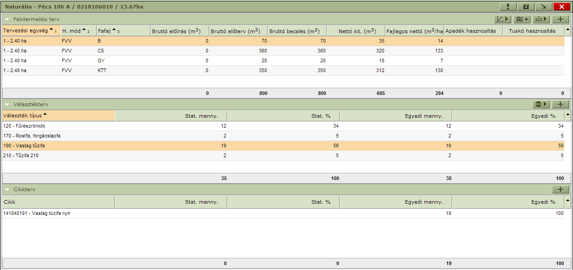Click the exclamation mark warnings button
The height and width of the screenshot is (270, 573).
click(508, 7)
